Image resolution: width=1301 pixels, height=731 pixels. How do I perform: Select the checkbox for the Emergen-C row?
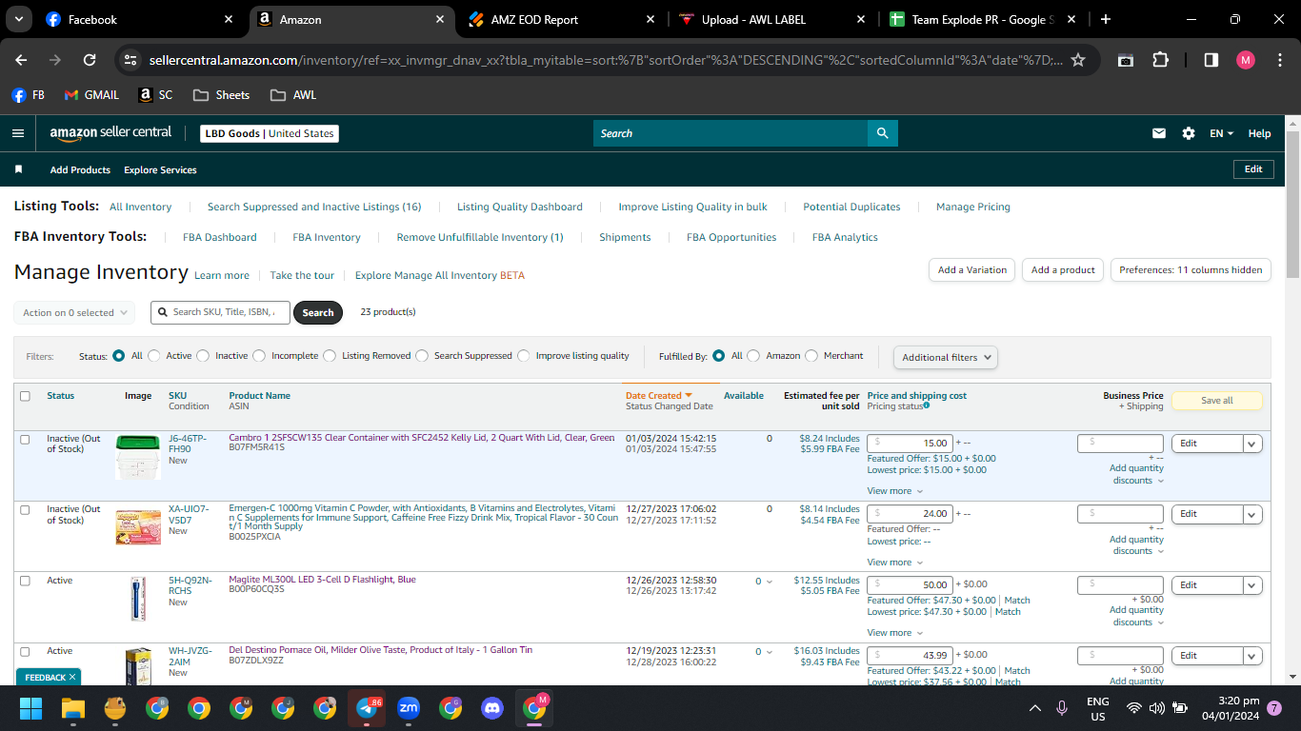pyautogui.click(x=25, y=509)
